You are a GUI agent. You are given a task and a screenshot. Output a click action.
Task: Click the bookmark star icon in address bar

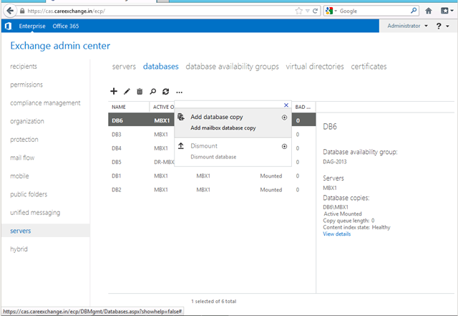[298, 11]
